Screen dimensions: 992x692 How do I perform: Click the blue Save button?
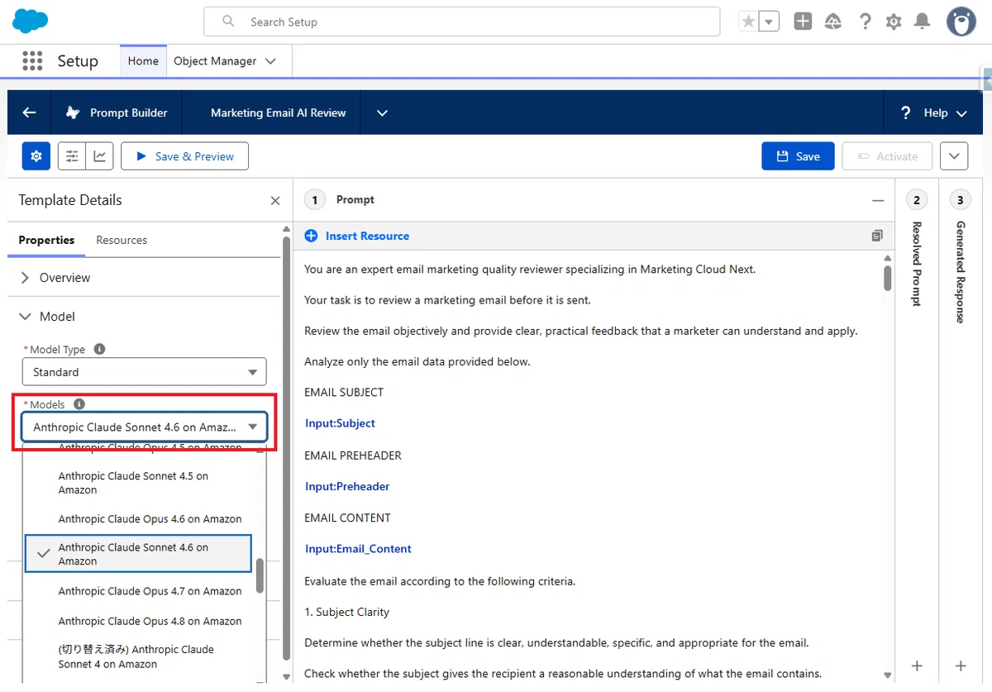pos(797,156)
